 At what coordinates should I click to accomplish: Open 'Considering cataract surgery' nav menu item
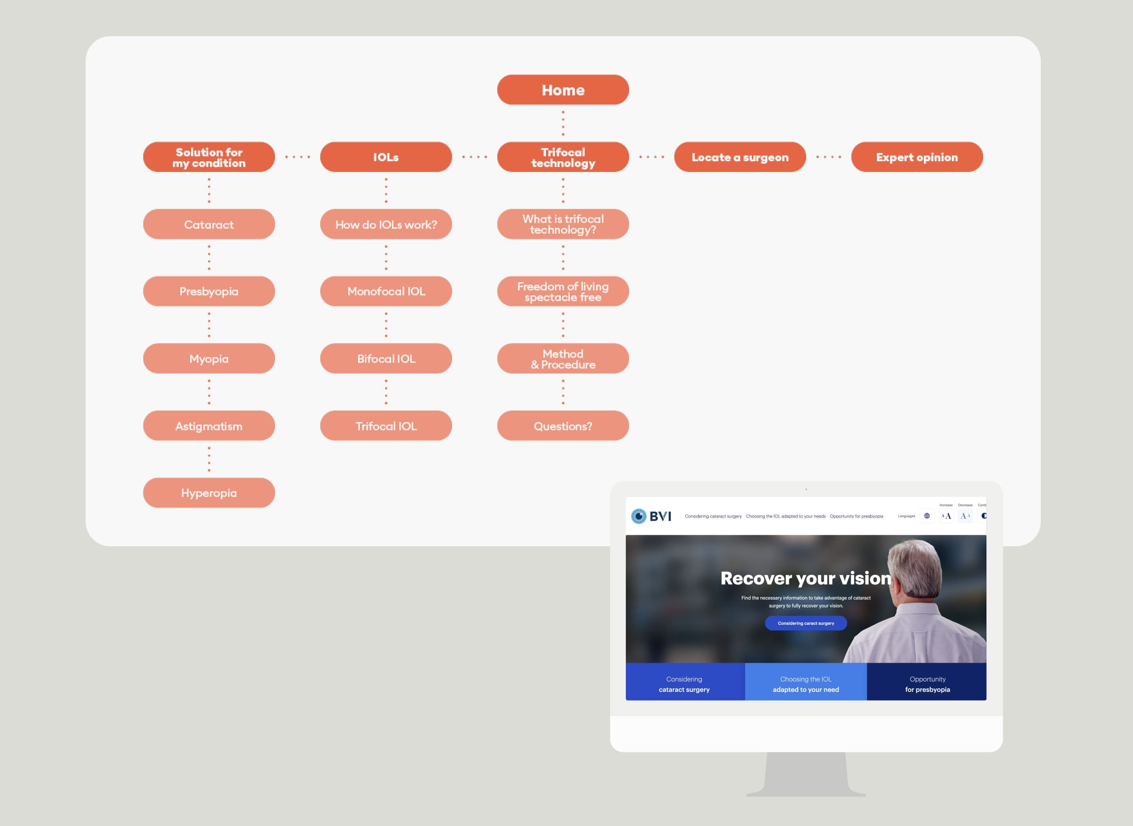point(713,517)
